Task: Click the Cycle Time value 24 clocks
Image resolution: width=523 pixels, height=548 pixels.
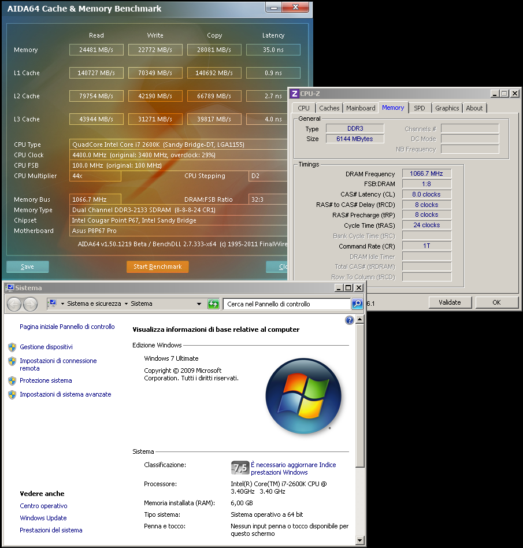Action: pyautogui.click(x=426, y=225)
